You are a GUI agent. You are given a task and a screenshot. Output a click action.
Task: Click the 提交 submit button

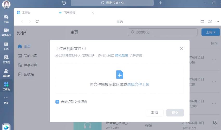tap(175, 113)
